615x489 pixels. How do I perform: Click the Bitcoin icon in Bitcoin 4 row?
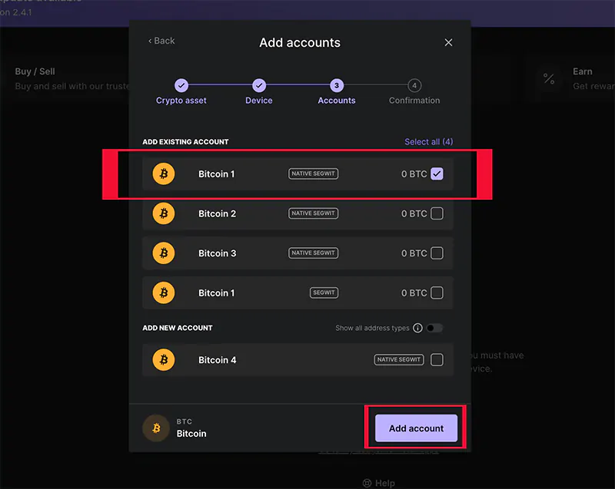coord(163,359)
